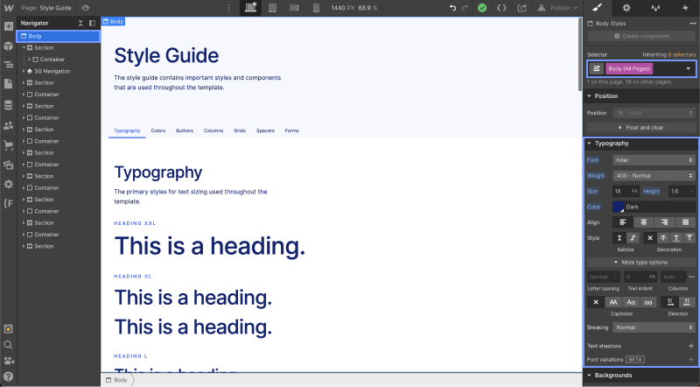
Task: Open the Navigator layers icon
Action: [x=9, y=65]
